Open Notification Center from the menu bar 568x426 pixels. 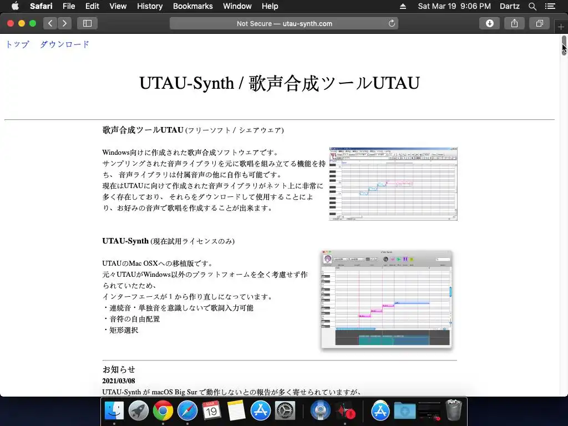tap(550, 6)
